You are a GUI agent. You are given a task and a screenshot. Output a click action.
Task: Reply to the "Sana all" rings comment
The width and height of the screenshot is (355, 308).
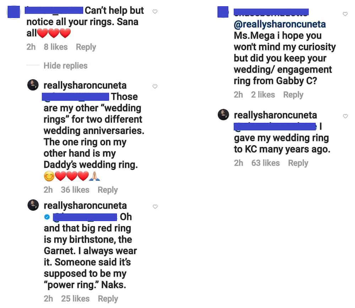(x=86, y=47)
